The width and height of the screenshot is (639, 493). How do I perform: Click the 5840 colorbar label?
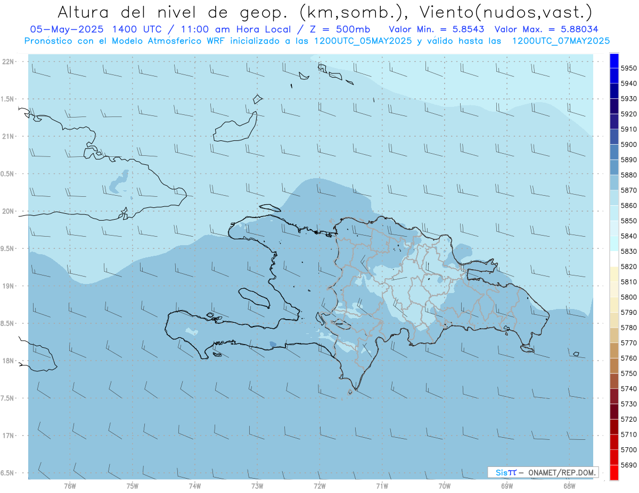(629, 236)
